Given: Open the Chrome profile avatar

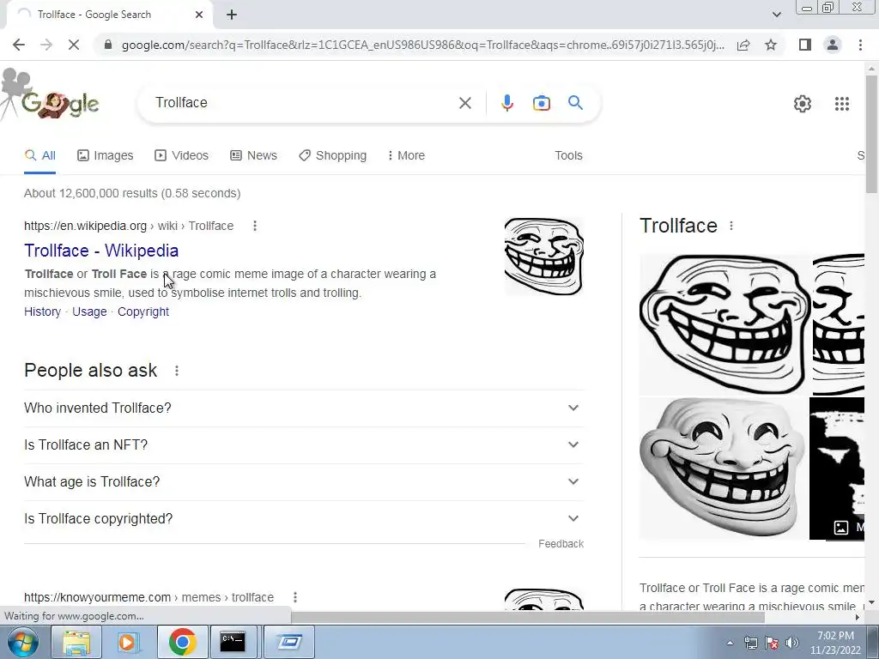Looking at the screenshot, I should click(833, 45).
